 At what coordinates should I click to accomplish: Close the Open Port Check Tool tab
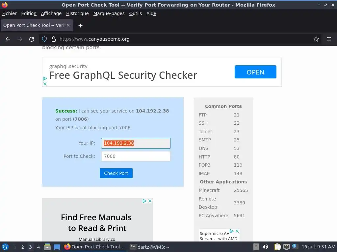click(x=68, y=25)
